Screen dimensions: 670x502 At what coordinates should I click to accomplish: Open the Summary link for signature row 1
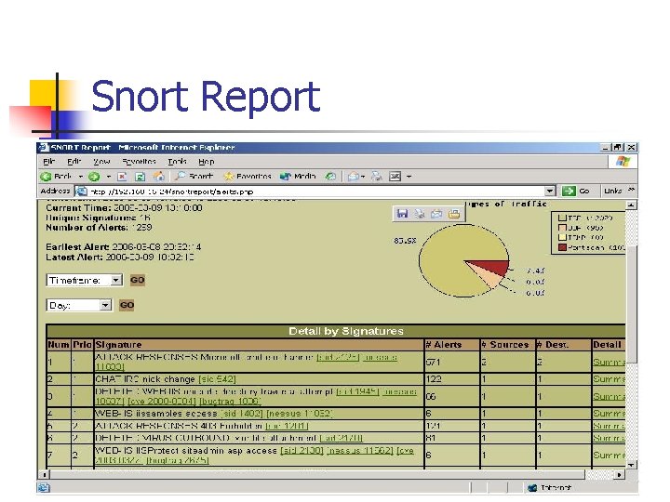pos(609,362)
